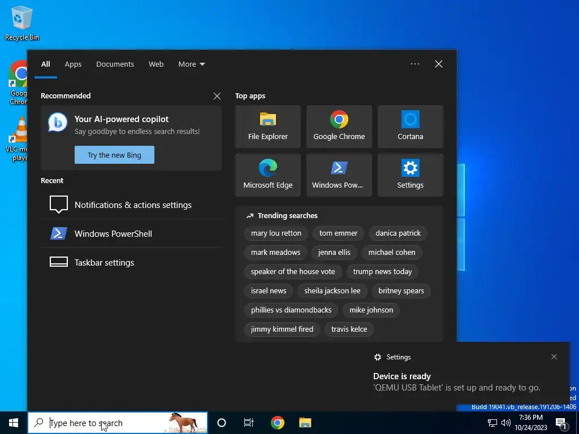Search trending 'jenna ellis'
Image resolution: width=579 pixels, height=434 pixels.
(x=334, y=253)
